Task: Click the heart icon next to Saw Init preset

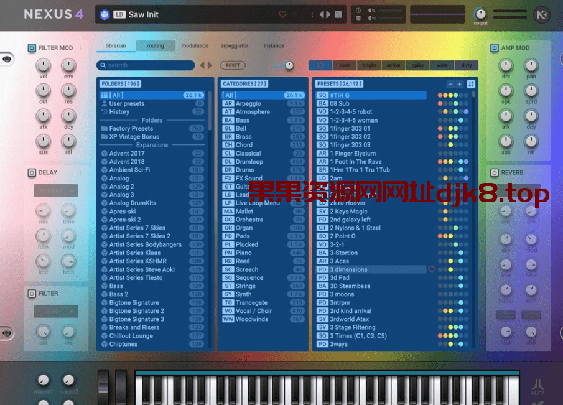Action: (x=282, y=13)
